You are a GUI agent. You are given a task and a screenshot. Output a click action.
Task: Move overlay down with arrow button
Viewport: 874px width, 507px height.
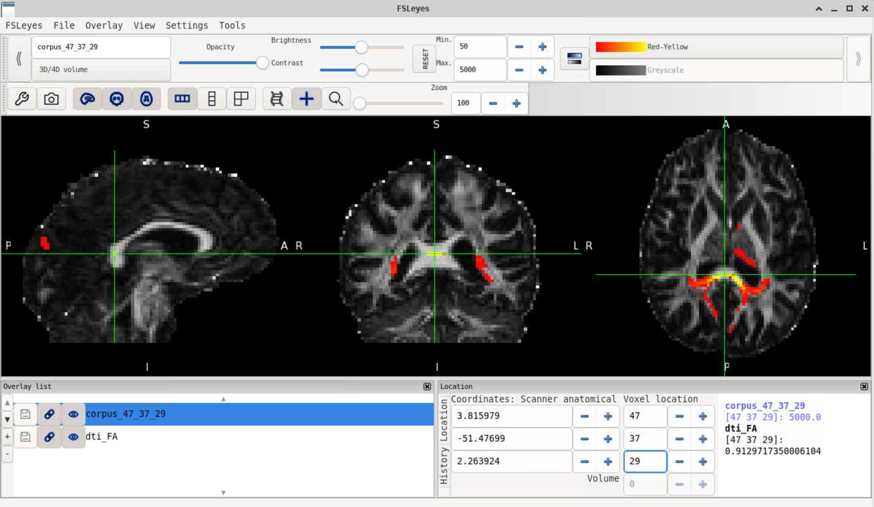pyautogui.click(x=7, y=420)
